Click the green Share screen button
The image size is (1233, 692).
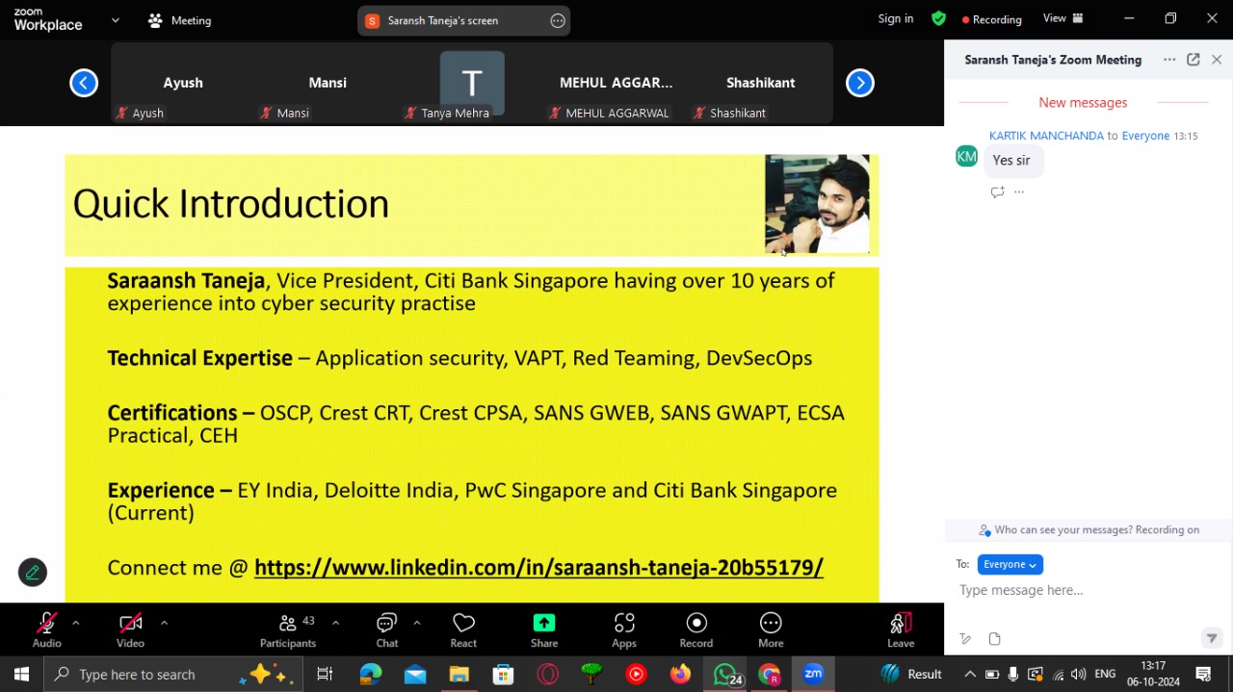tap(544, 630)
